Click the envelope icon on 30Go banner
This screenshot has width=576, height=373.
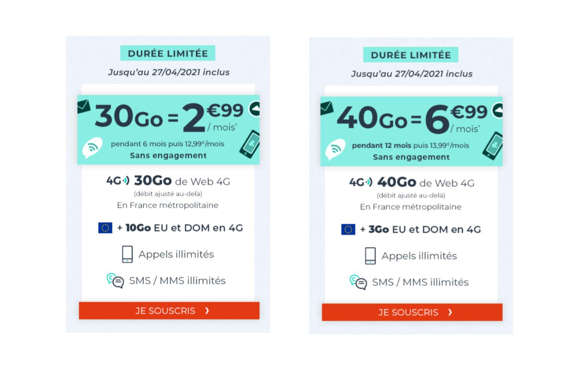(x=84, y=106)
